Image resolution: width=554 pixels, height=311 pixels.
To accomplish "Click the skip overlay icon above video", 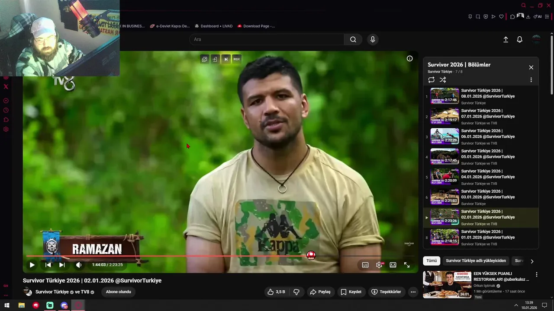I will [x=225, y=59].
